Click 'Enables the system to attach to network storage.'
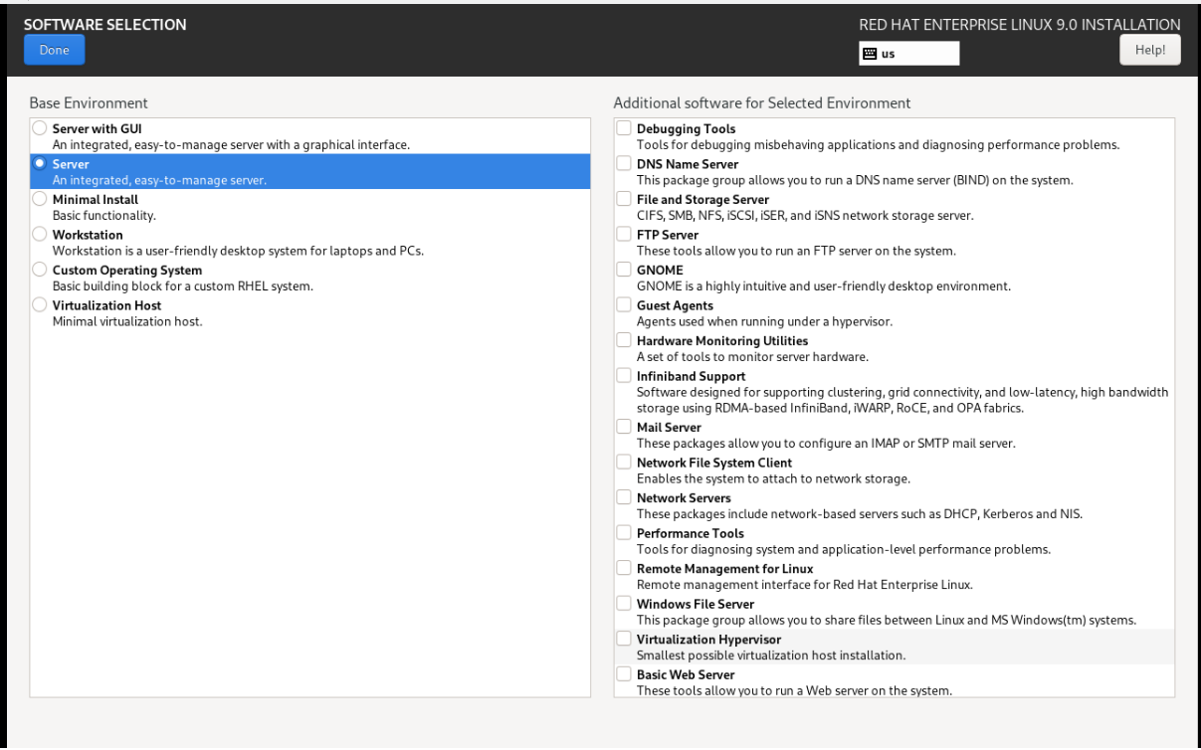The height and width of the screenshot is (750, 1201). [774, 478]
